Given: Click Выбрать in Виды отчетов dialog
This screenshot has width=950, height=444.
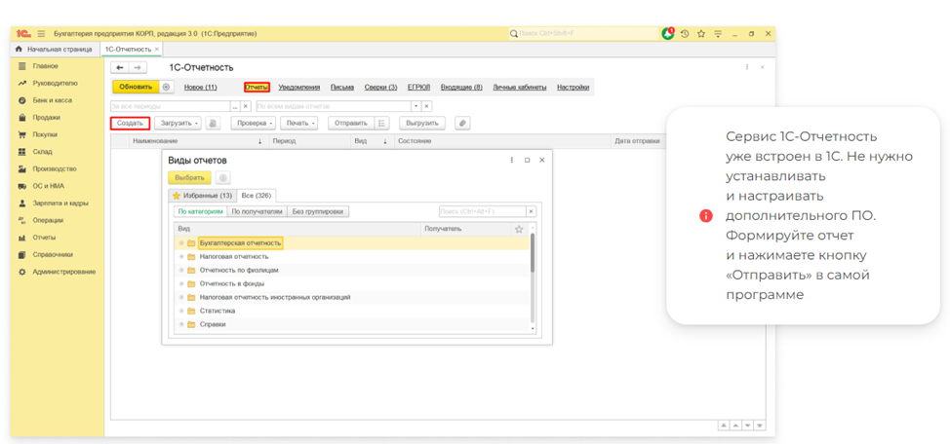Looking at the screenshot, I should point(189,178).
